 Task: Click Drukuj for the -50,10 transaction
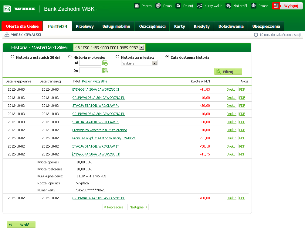[x=232, y=146]
